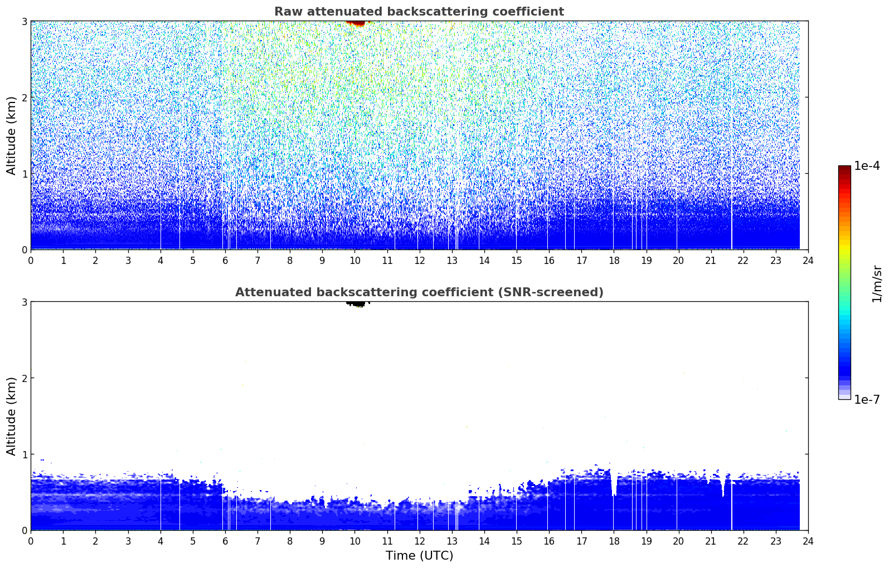Click the bottom plot's "Altitude (km)" axis label

(x=12, y=416)
